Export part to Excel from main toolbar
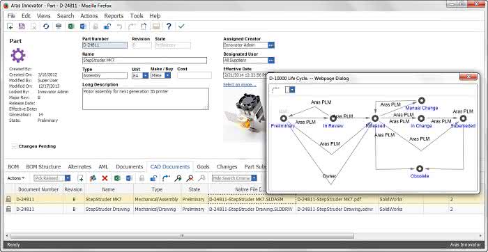This screenshot has height=252, width=488. pyautogui.click(x=71, y=26)
